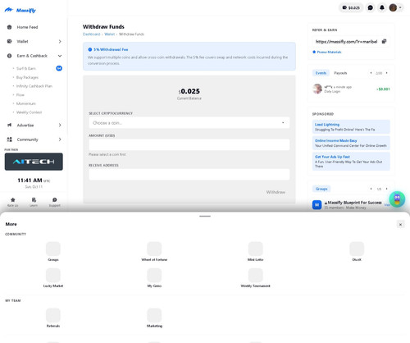The width and height of the screenshot is (410, 343).
Task: Focus the Receive Address field
Action: (x=189, y=174)
